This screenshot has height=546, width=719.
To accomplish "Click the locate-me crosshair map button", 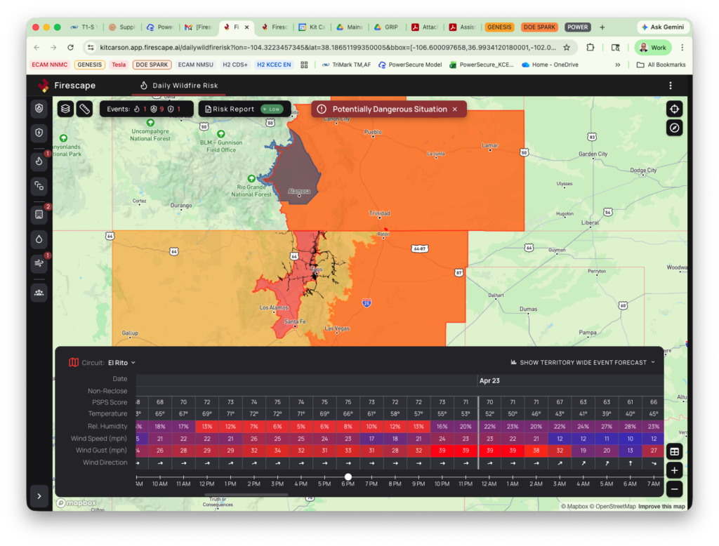I will point(674,109).
